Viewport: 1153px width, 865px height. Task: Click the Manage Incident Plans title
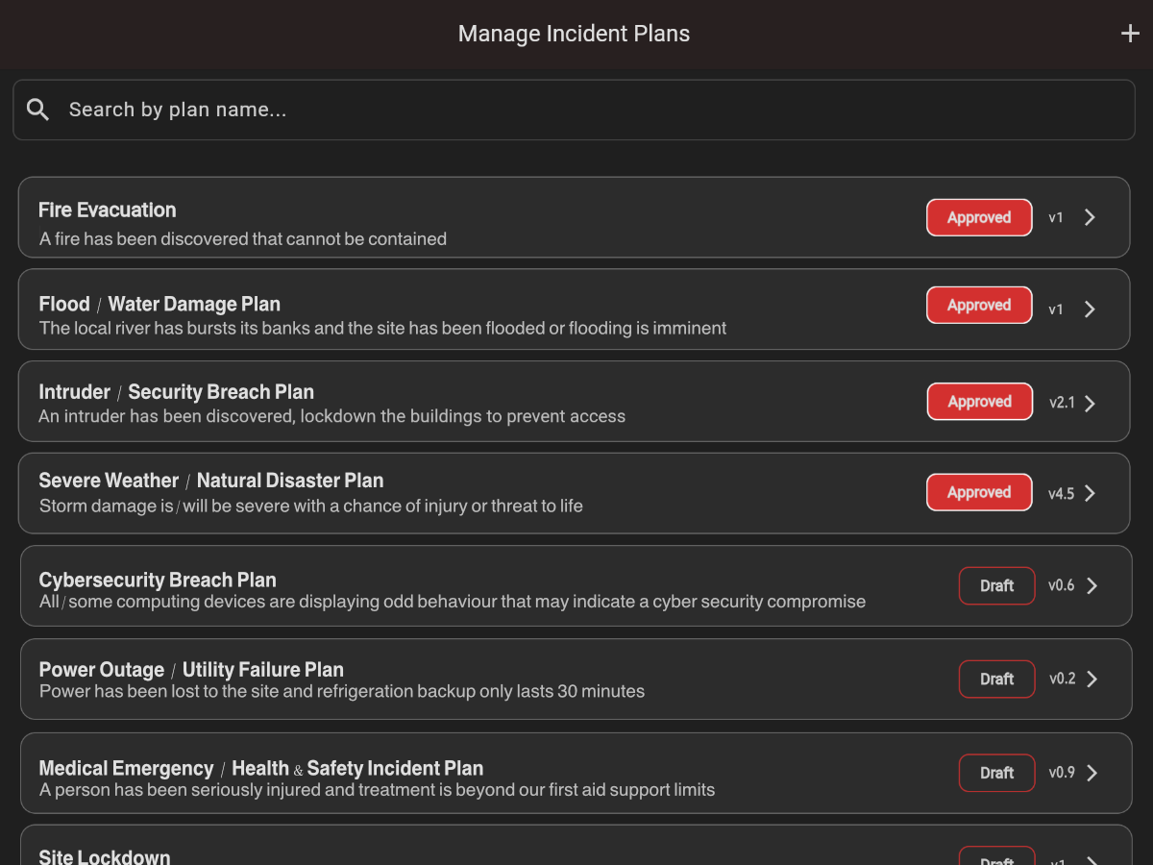[x=574, y=33]
